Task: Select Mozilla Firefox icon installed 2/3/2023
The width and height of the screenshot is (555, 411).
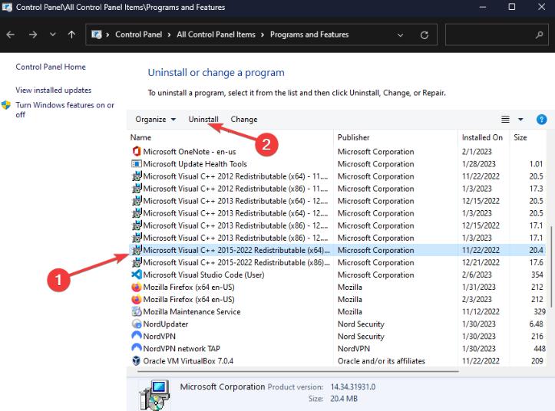Action: [137, 299]
